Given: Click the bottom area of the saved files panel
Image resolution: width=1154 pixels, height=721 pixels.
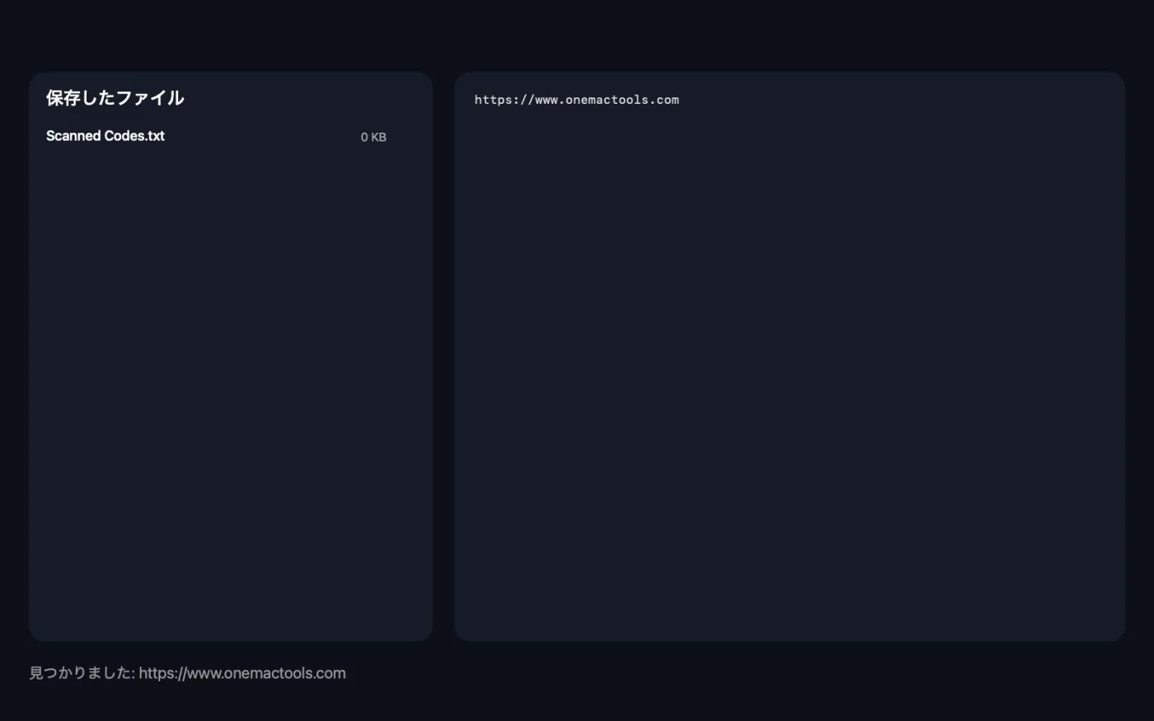Looking at the screenshot, I should [231, 610].
